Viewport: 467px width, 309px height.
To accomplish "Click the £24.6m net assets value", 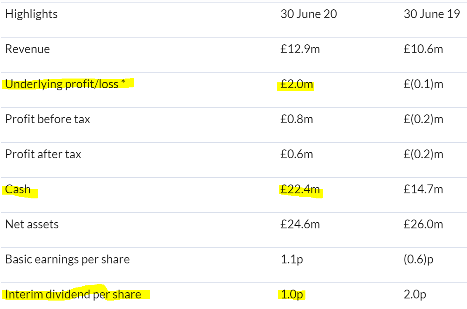I will pyautogui.click(x=300, y=225).
